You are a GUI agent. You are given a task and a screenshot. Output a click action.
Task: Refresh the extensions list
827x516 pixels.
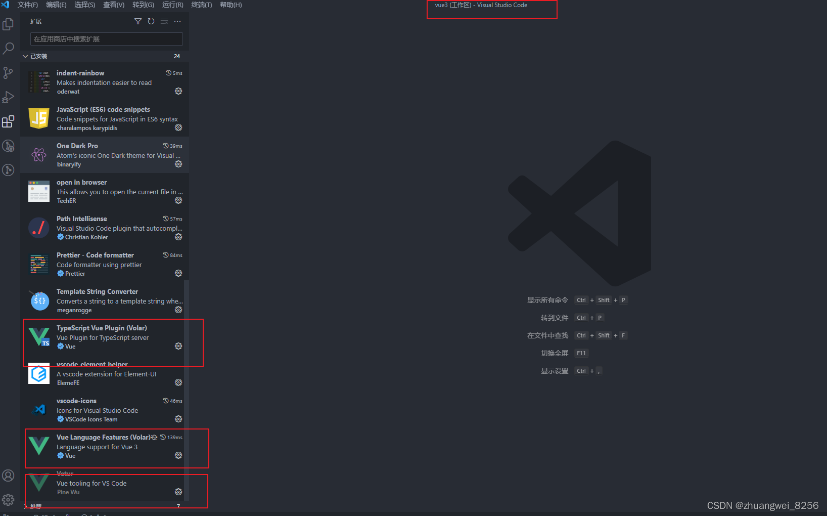tap(151, 21)
